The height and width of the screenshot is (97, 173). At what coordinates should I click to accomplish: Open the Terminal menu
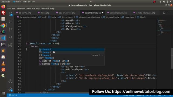pos(45,9)
